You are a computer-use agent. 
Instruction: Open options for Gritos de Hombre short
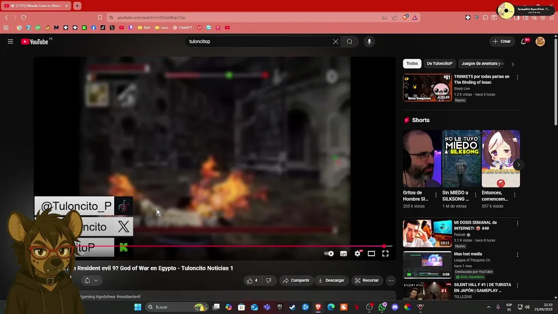436,195
